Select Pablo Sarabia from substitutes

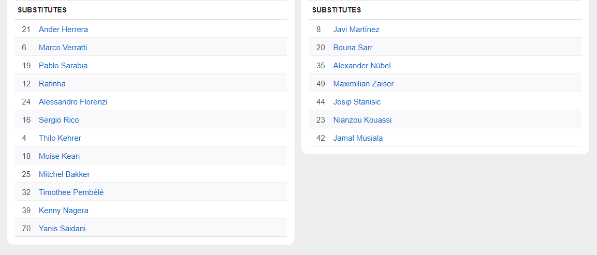(x=63, y=66)
